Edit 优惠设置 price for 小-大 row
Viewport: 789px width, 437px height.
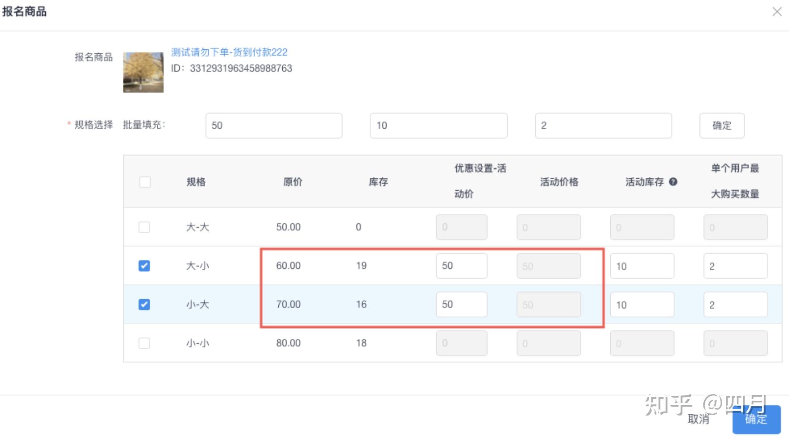pos(461,304)
